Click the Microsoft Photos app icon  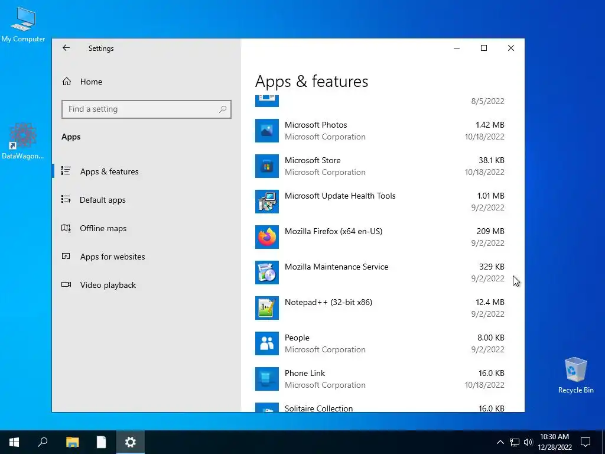[266, 131]
